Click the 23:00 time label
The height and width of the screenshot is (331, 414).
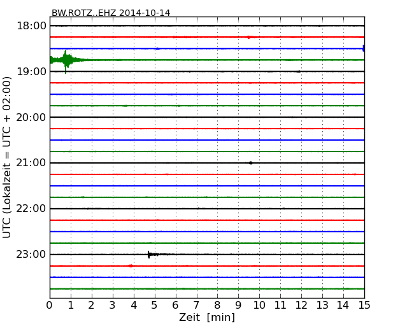[31, 255]
